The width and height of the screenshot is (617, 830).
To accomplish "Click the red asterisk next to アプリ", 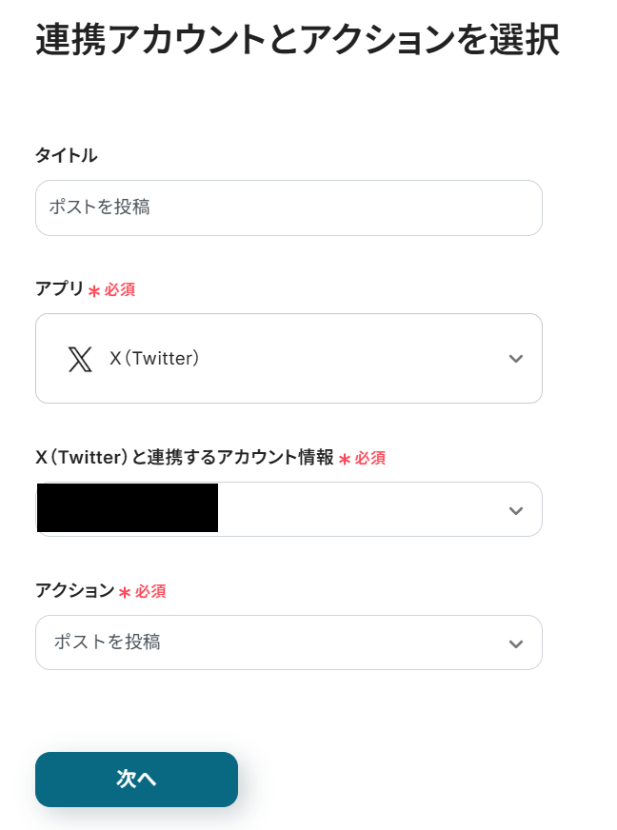I will point(94,290).
